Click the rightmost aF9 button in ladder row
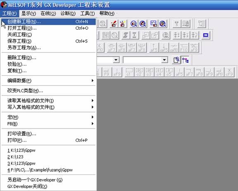 [194, 48]
